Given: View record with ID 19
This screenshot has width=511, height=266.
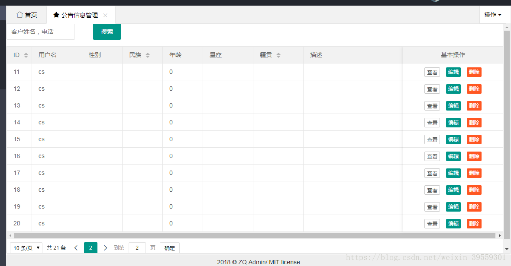Looking at the screenshot, I should point(432,207).
